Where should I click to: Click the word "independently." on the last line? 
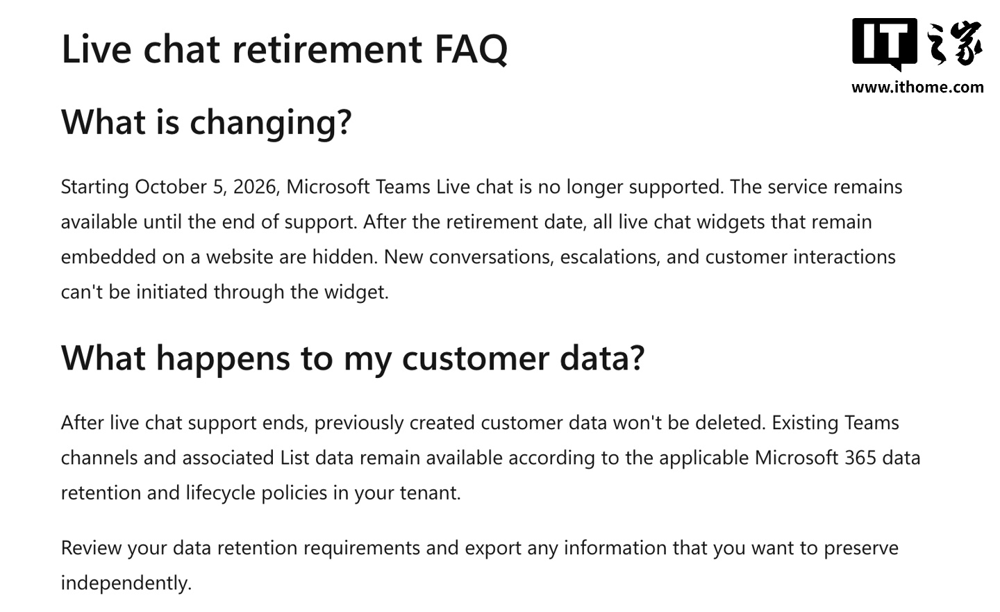point(126,583)
